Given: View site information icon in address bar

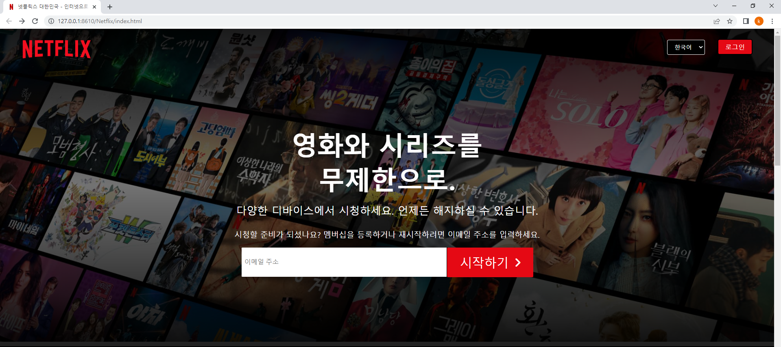Looking at the screenshot, I should tap(51, 21).
